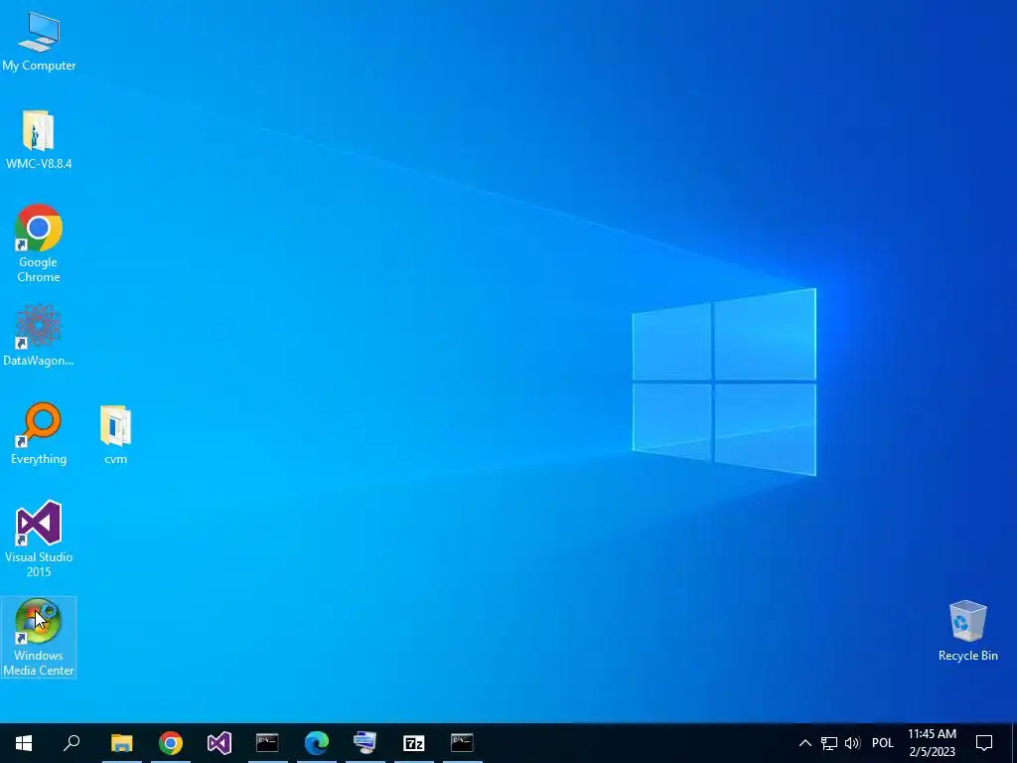
Task: Open network status in system tray
Action: (x=829, y=743)
